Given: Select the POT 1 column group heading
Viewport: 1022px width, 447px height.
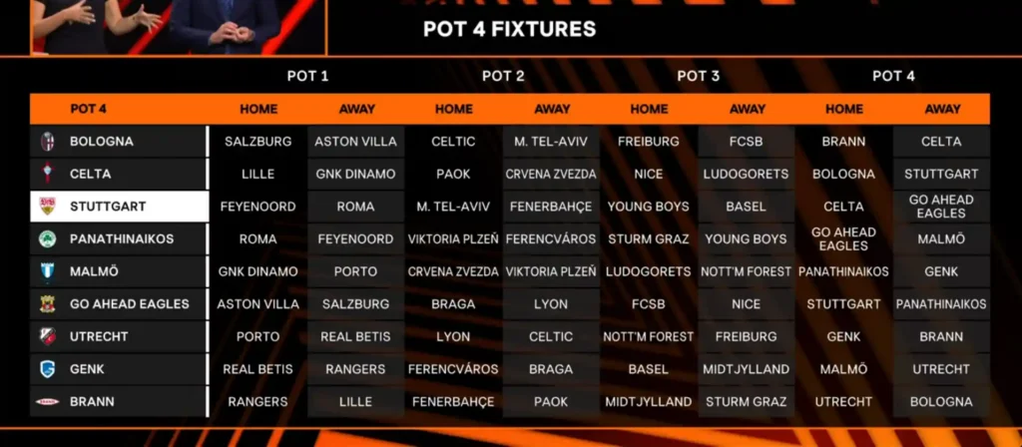Looking at the screenshot, I should coord(307,76).
